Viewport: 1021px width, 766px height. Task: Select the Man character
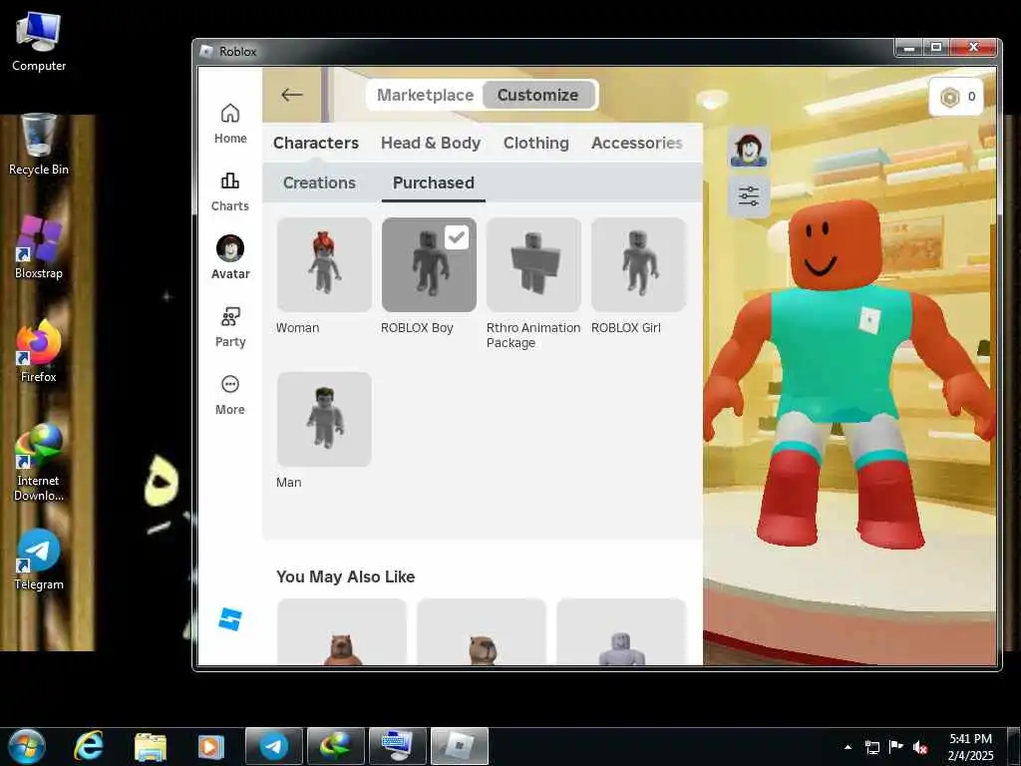(x=324, y=419)
